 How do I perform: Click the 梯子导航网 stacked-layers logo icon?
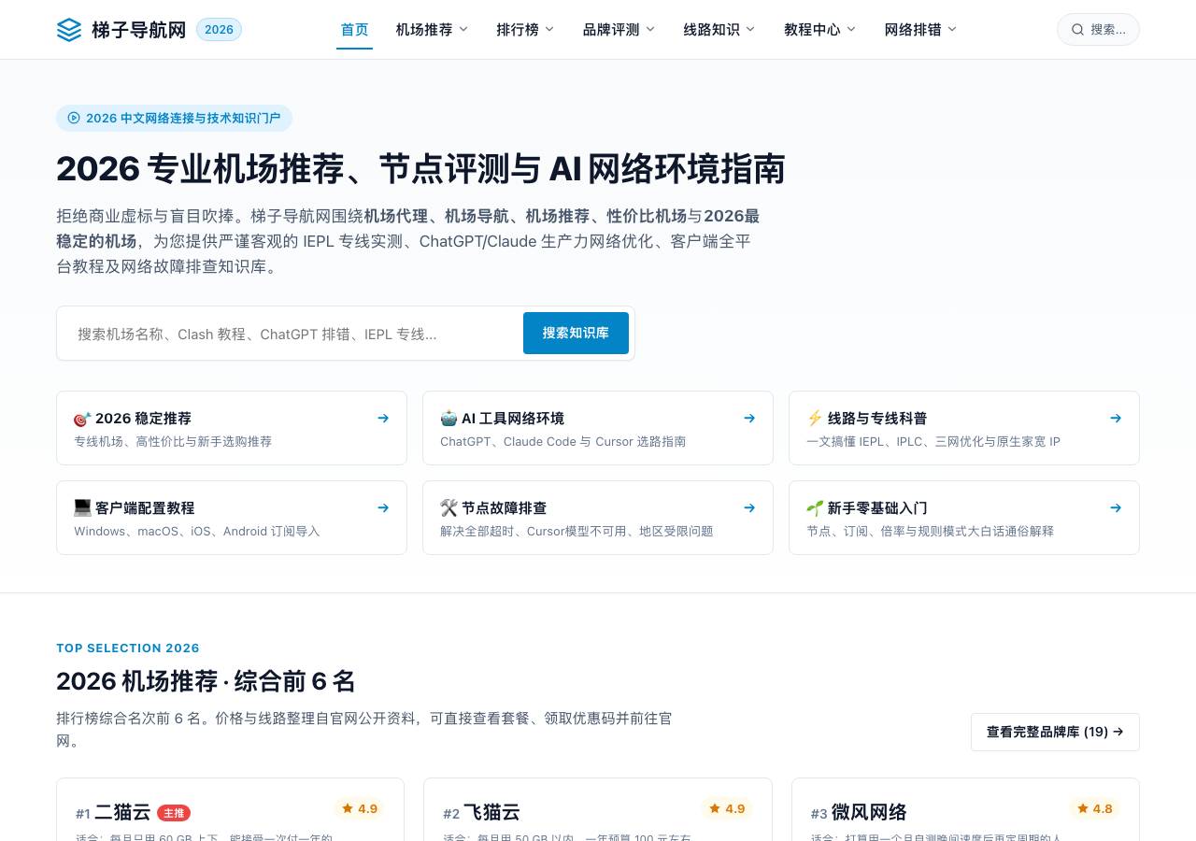tap(69, 30)
